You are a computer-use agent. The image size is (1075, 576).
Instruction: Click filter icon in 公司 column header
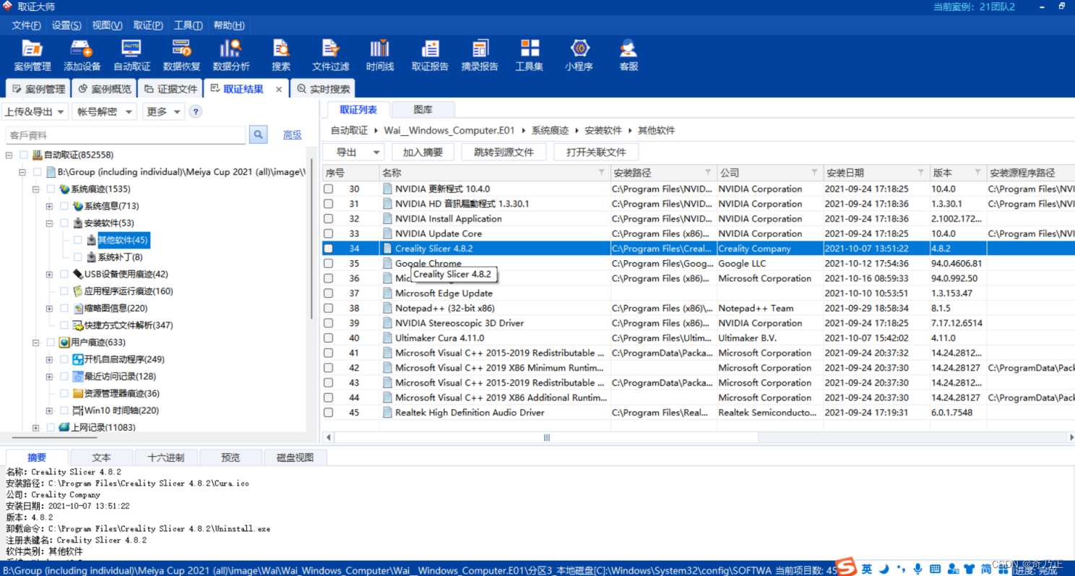tap(814, 173)
